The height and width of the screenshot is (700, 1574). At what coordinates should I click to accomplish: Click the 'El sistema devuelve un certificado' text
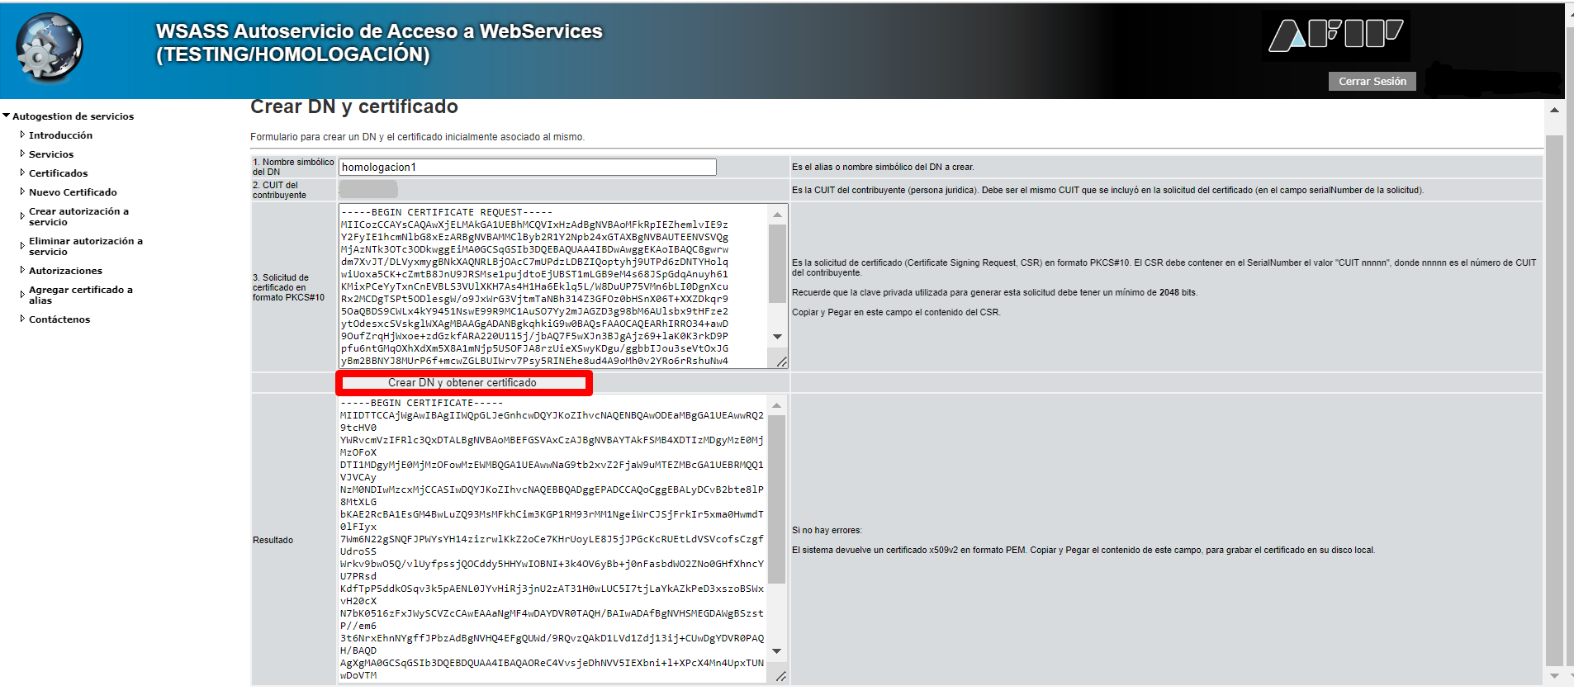click(1083, 550)
